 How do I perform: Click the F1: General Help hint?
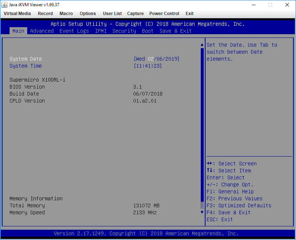(x=230, y=191)
